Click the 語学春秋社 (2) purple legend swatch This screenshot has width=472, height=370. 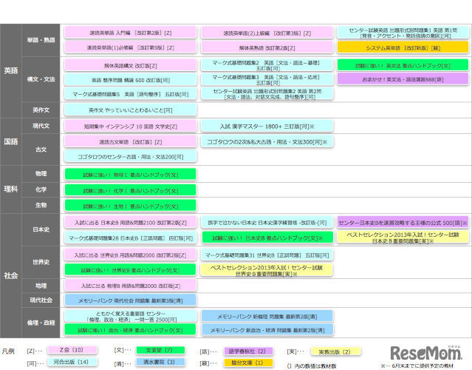tap(248, 351)
